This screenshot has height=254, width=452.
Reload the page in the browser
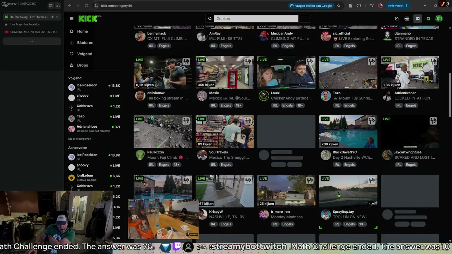(87, 6)
